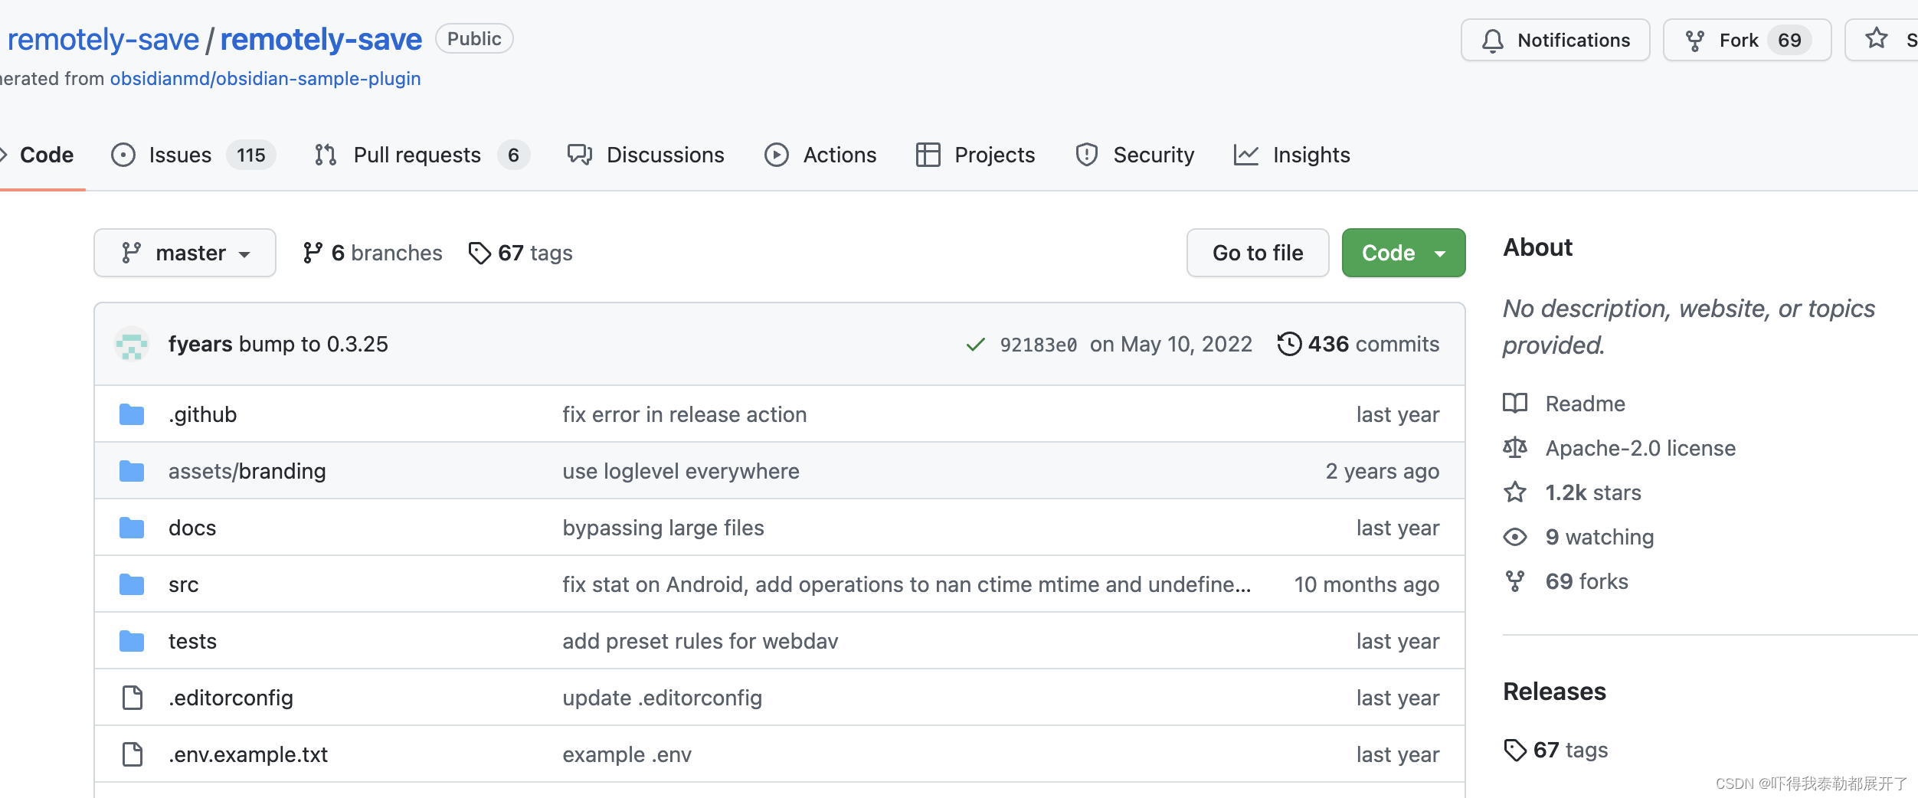Open the master branch dropdown
1918x798 pixels.
(x=185, y=253)
